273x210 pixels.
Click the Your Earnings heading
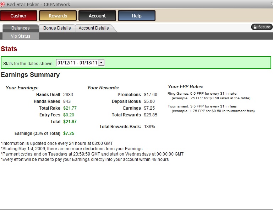(22, 88)
